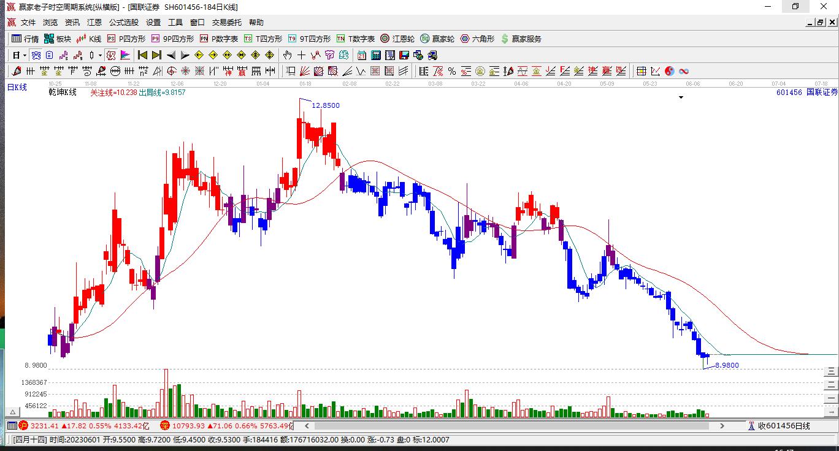The width and height of the screenshot is (839, 451).
Task: Open the 文件 menu
Action: click(x=28, y=23)
